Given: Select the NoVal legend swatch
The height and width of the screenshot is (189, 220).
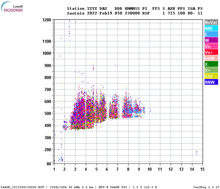Looking at the screenshot, I should point(211,22).
